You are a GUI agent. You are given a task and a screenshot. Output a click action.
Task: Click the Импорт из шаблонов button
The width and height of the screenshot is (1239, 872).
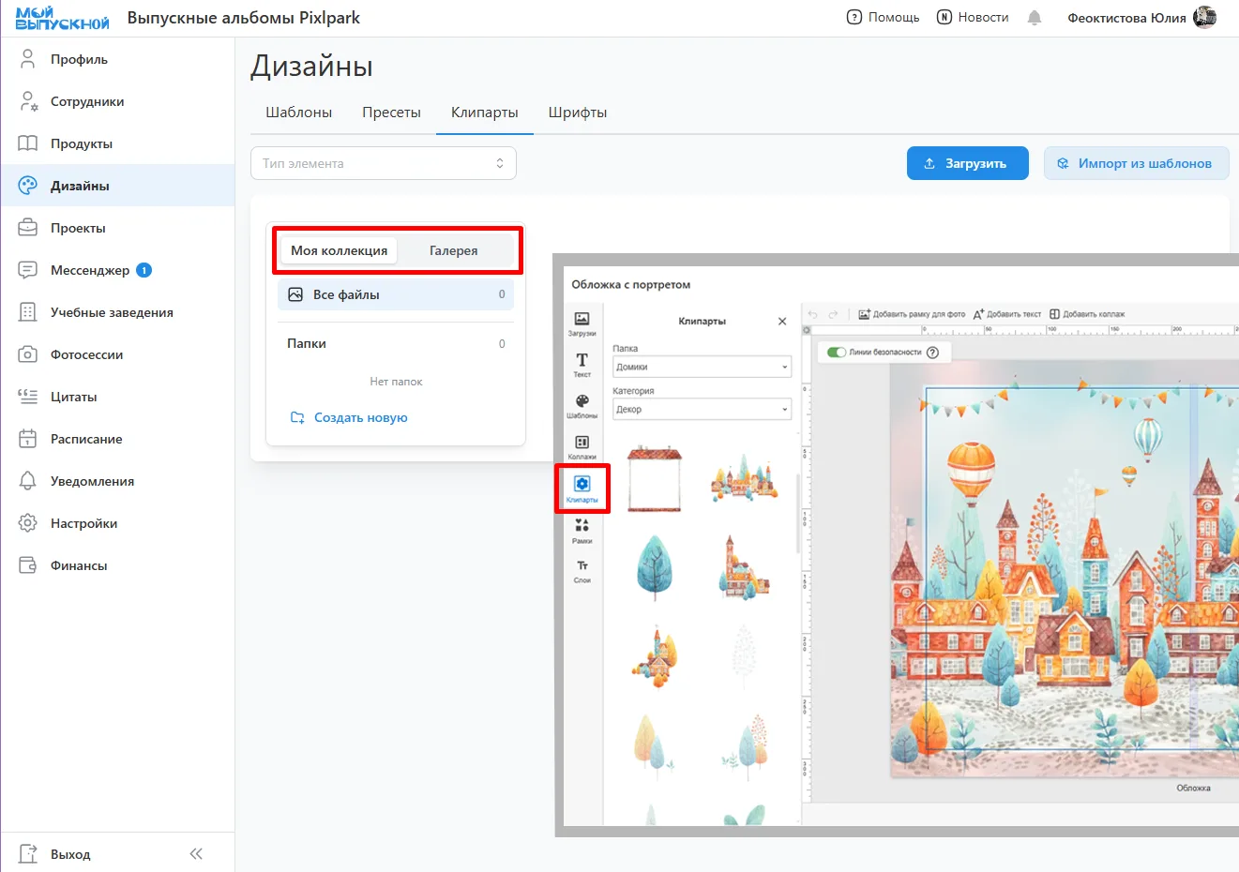[1137, 163]
